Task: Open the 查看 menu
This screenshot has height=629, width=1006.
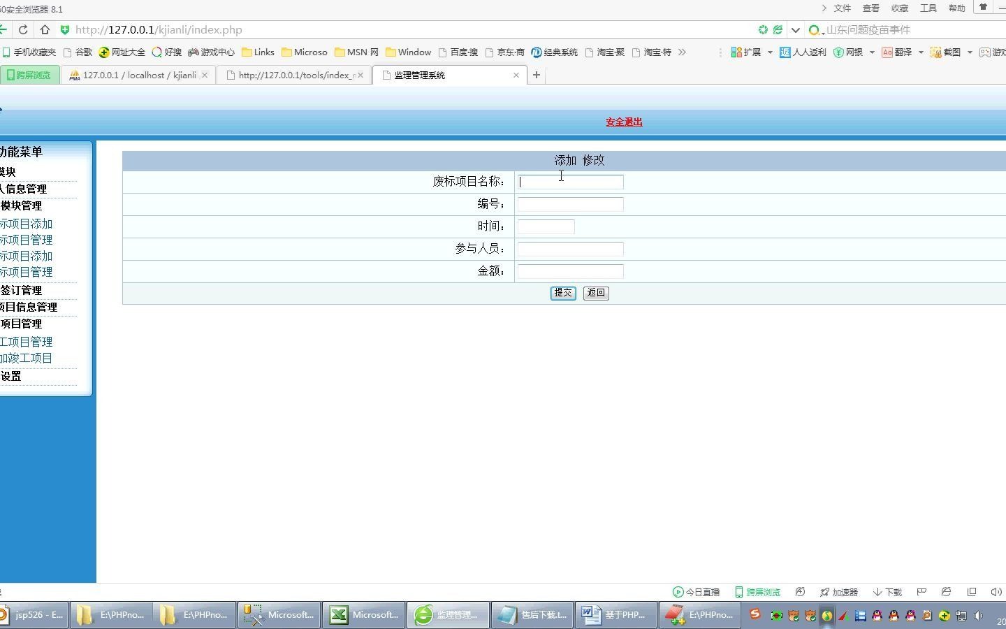Action: [871, 8]
